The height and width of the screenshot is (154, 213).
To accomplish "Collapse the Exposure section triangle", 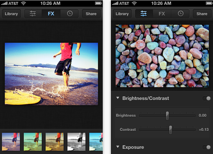I will click(x=118, y=147).
